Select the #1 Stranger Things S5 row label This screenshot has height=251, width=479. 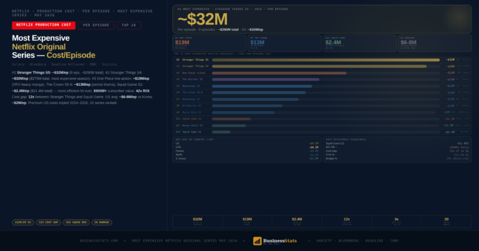coord(193,60)
